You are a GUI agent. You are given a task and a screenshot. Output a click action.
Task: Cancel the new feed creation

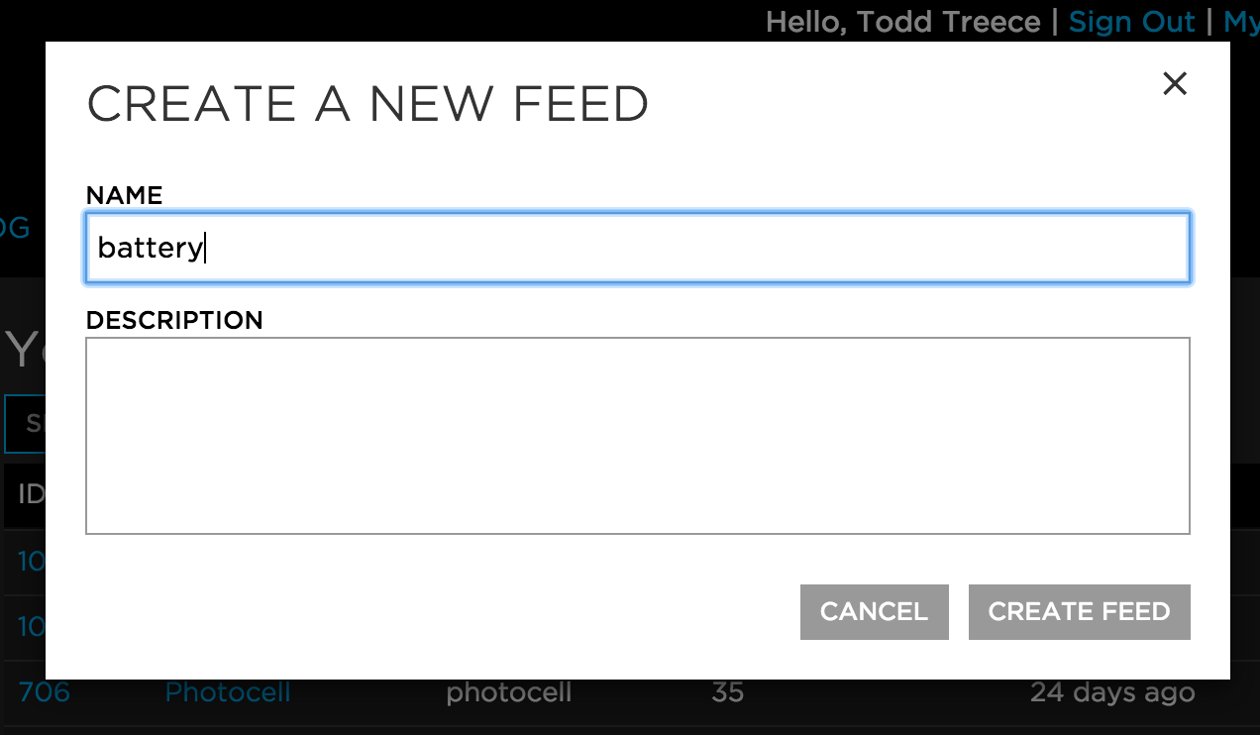click(874, 612)
